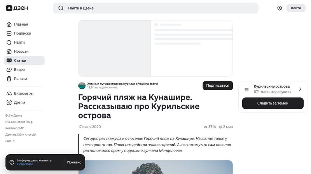Image resolution: width=311 pixels, height=174 pixels.
Task: Open Дзен на iOS и Android link
Action: 21,134
